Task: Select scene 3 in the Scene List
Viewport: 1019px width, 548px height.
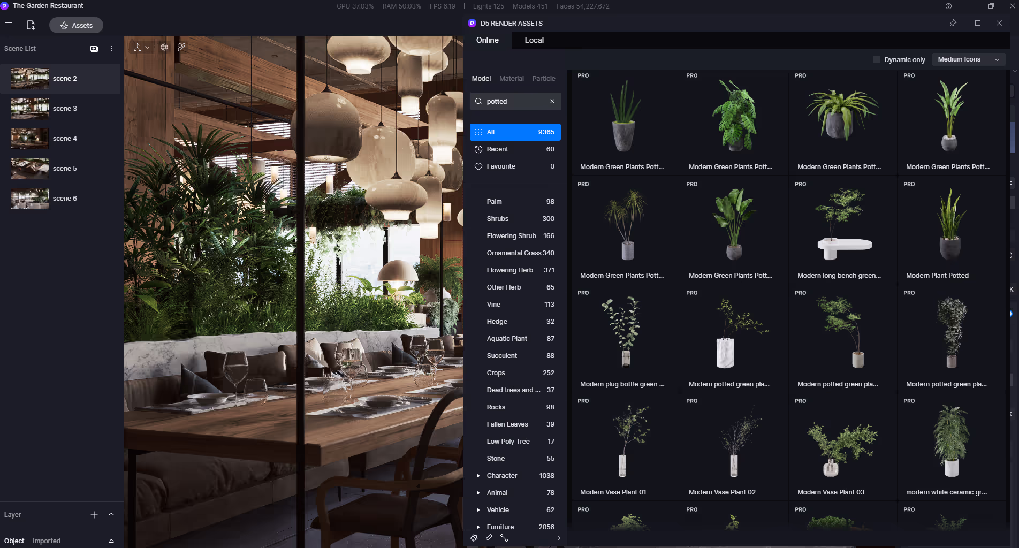Action: (x=60, y=109)
